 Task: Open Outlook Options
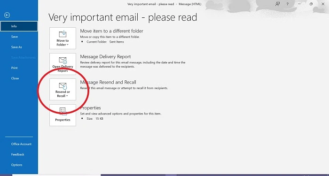coord(16,165)
